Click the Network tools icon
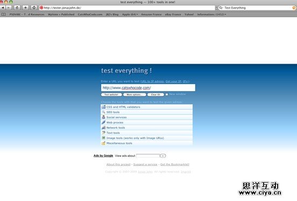This screenshot has width=297, height=201. tap(103, 127)
